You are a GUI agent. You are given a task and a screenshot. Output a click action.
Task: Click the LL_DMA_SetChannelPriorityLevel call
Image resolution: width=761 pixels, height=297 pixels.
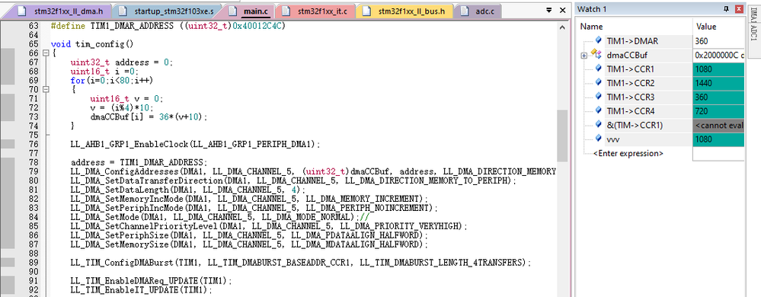coord(269,225)
